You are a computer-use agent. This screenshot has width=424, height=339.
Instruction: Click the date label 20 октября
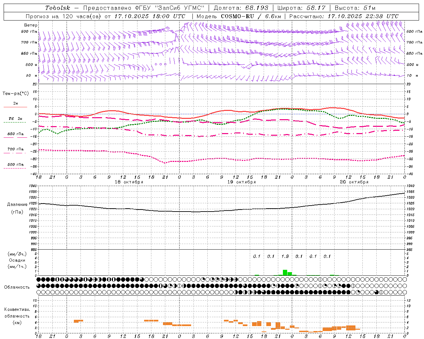pos(354,182)
